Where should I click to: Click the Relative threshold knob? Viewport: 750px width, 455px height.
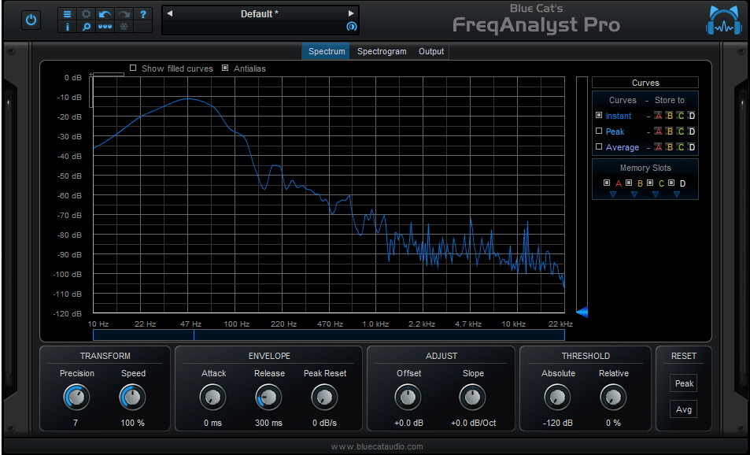click(x=613, y=397)
